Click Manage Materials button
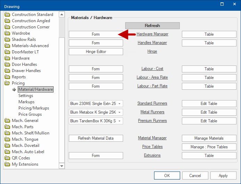This screenshot has width=241, height=184. click(x=209, y=138)
